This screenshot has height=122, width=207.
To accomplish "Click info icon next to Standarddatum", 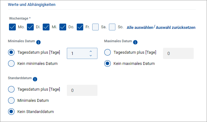I will point(35,79).
